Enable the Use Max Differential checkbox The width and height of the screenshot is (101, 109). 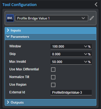pos(53,70)
